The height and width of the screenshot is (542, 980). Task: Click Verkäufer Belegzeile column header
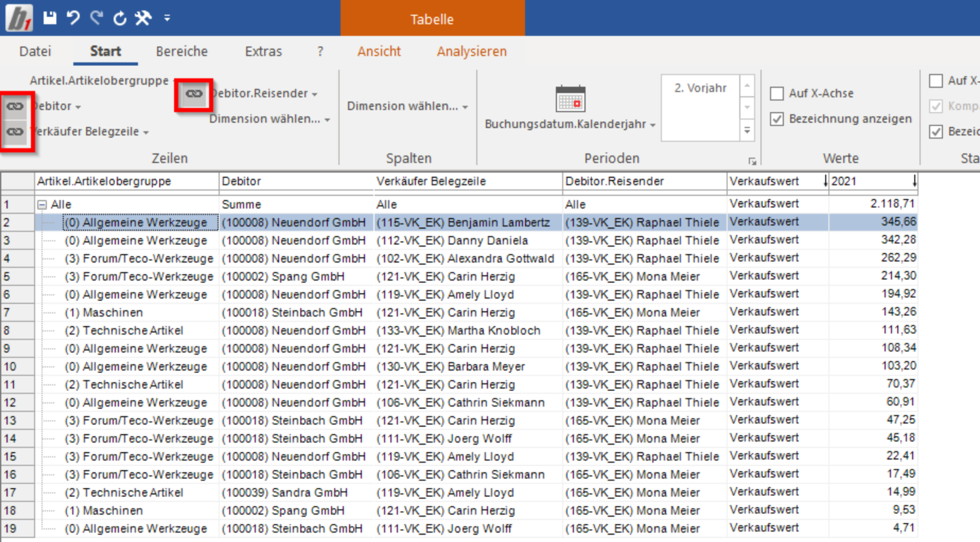[468, 181]
